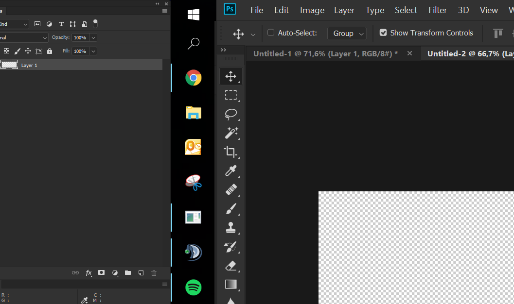Open the Group dropdown in options bar
Viewport: 514px width, 304px height.
click(347, 34)
